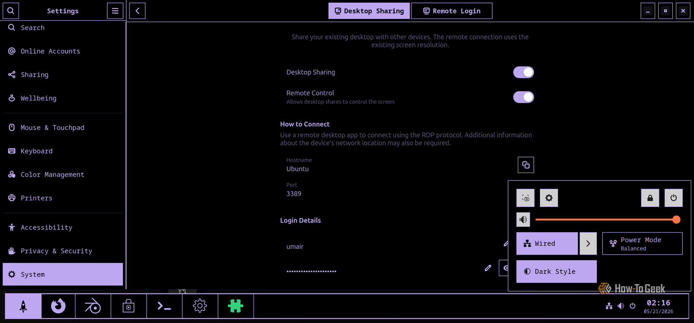Edit the masked password with the pencil icon
The image size is (694, 323).
pos(488,268)
